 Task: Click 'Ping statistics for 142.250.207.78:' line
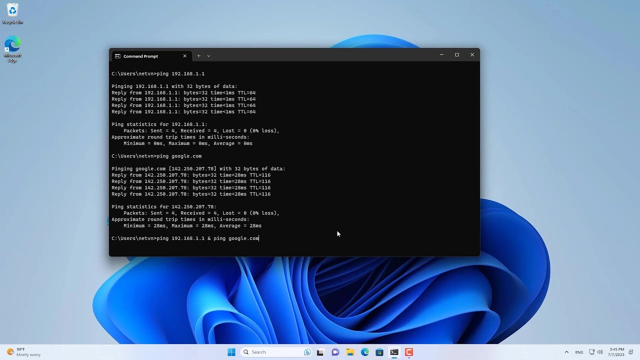164,207
